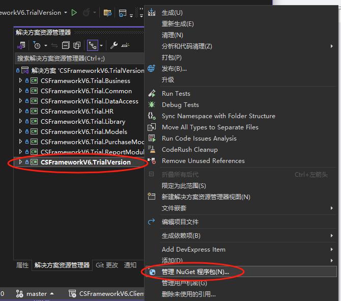Select 删除未使用的引用... entry
The height and width of the screenshot is (301, 341).
click(241, 294)
